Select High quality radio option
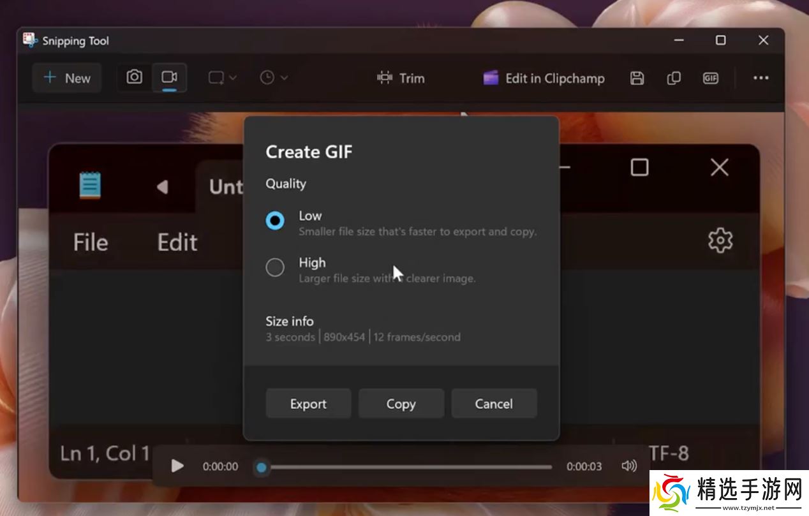Image resolution: width=809 pixels, height=516 pixels. point(275,267)
